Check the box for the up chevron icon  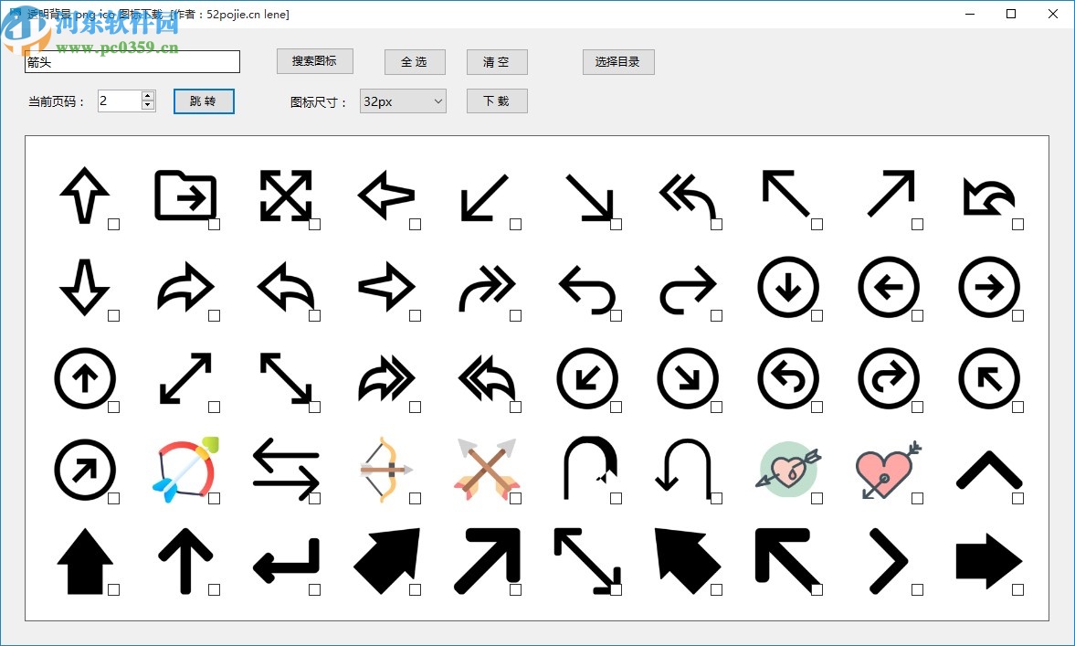pos(1017,499)
